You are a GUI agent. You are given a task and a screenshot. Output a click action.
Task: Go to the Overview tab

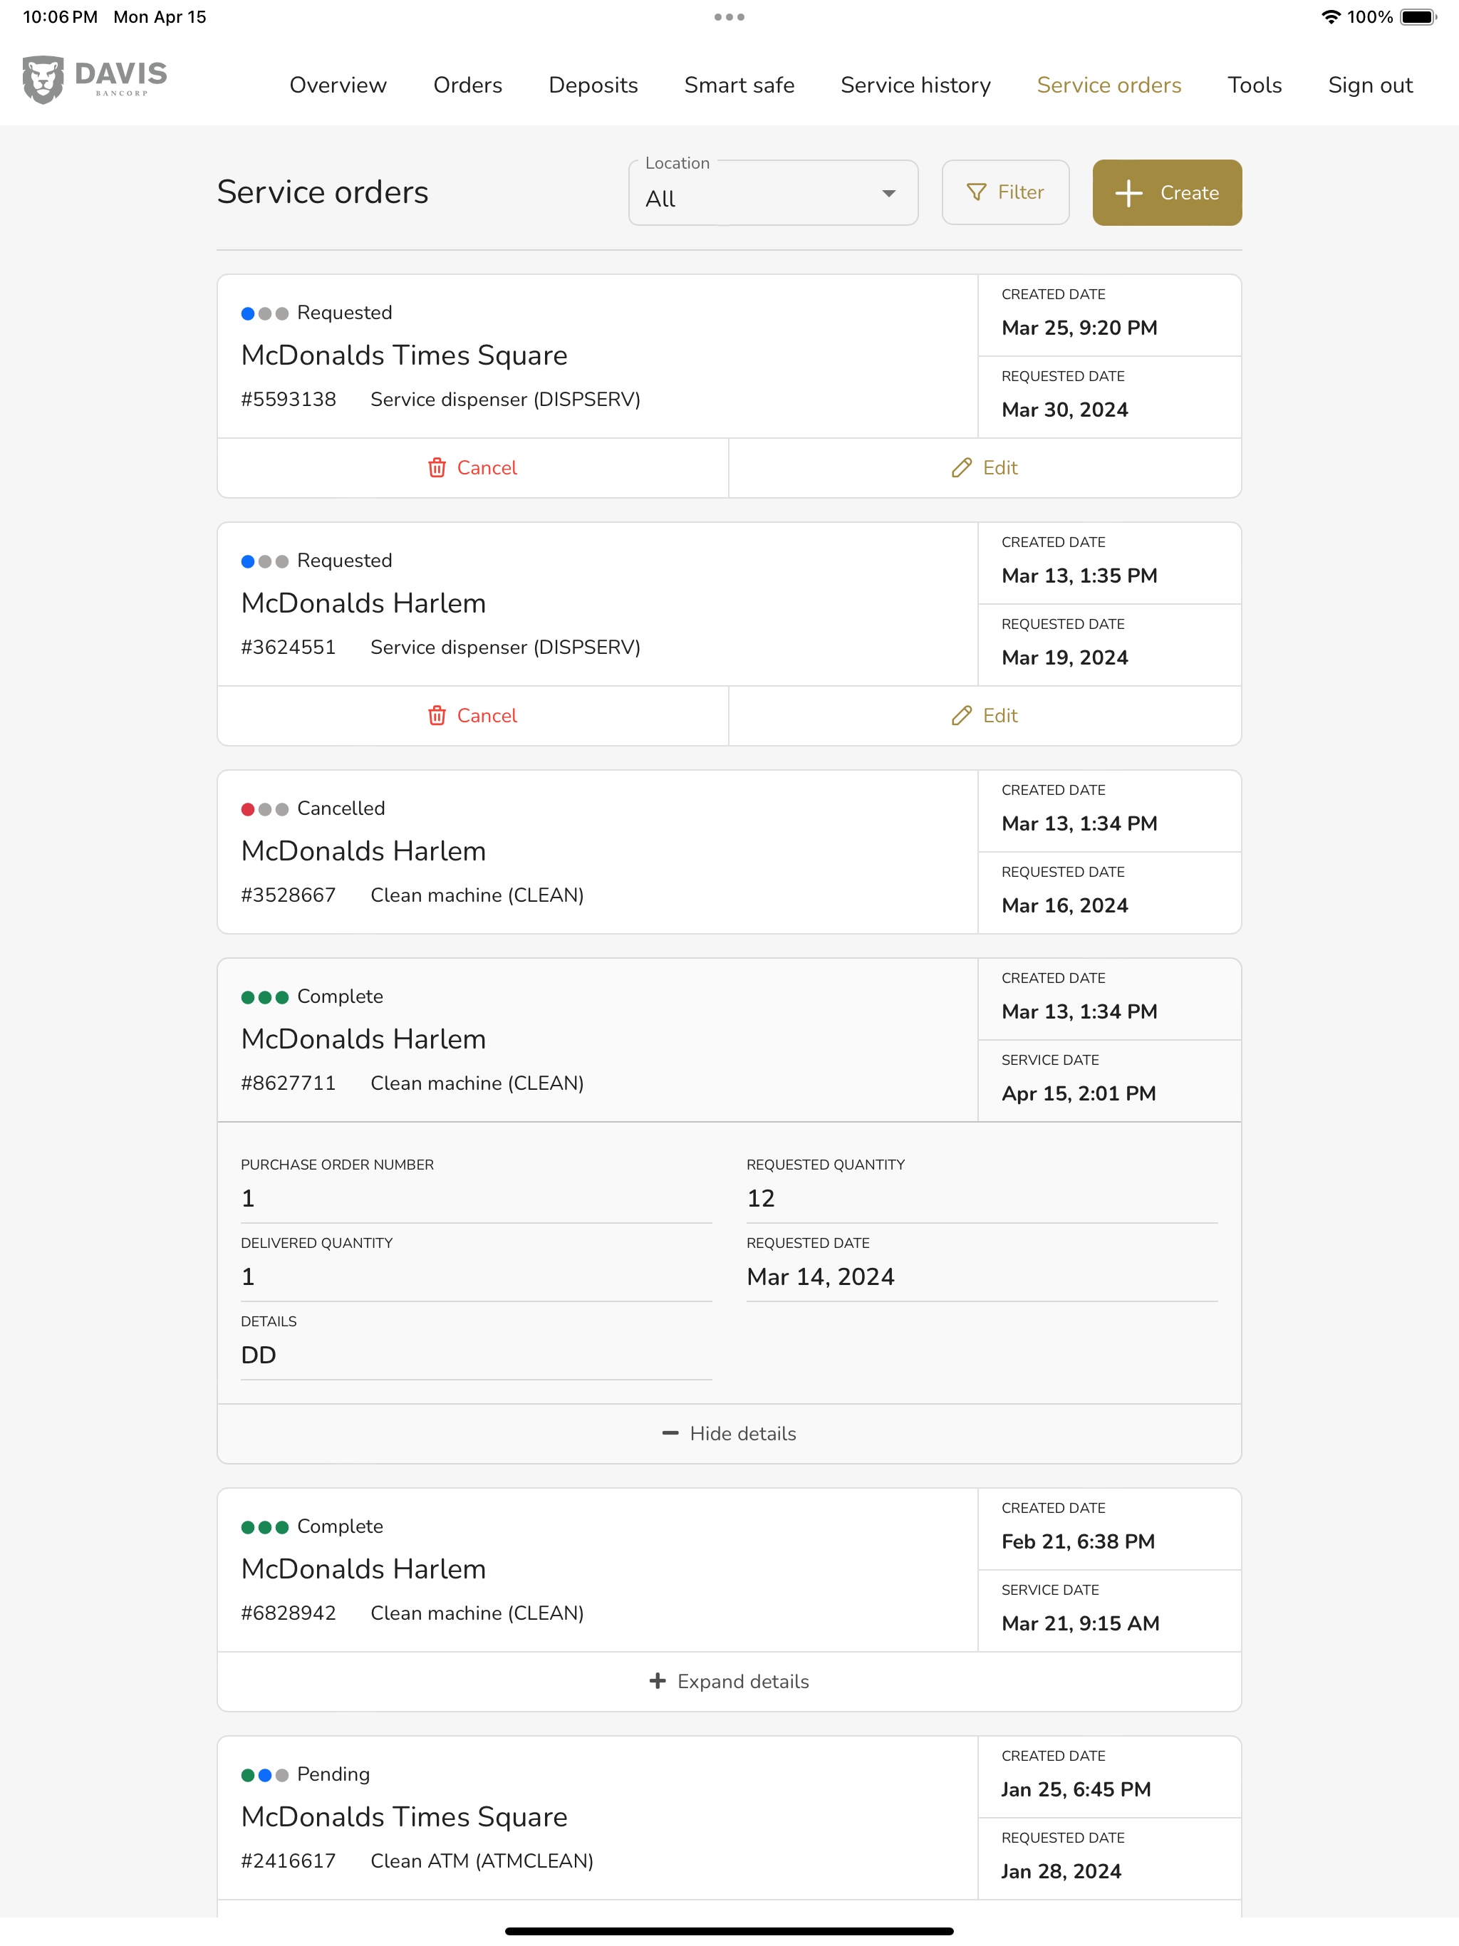click(338, 85)
